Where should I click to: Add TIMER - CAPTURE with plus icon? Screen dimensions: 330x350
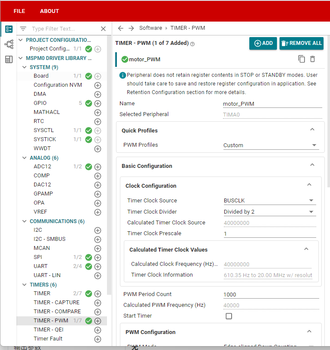pos(97,303)
